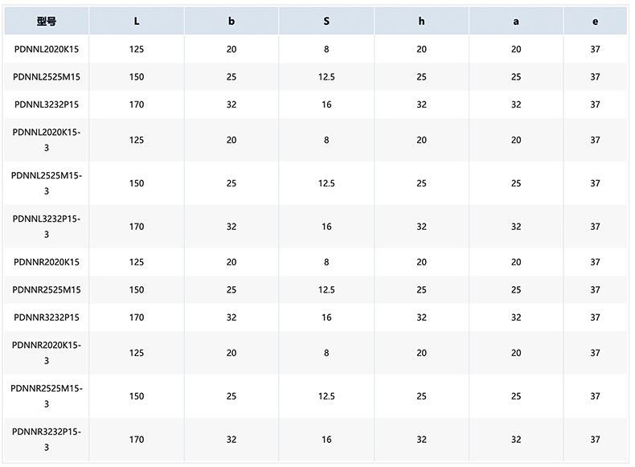Click the PDNNL2020K15-3 model name
The image size is (635, 467).
pos(47,140)
